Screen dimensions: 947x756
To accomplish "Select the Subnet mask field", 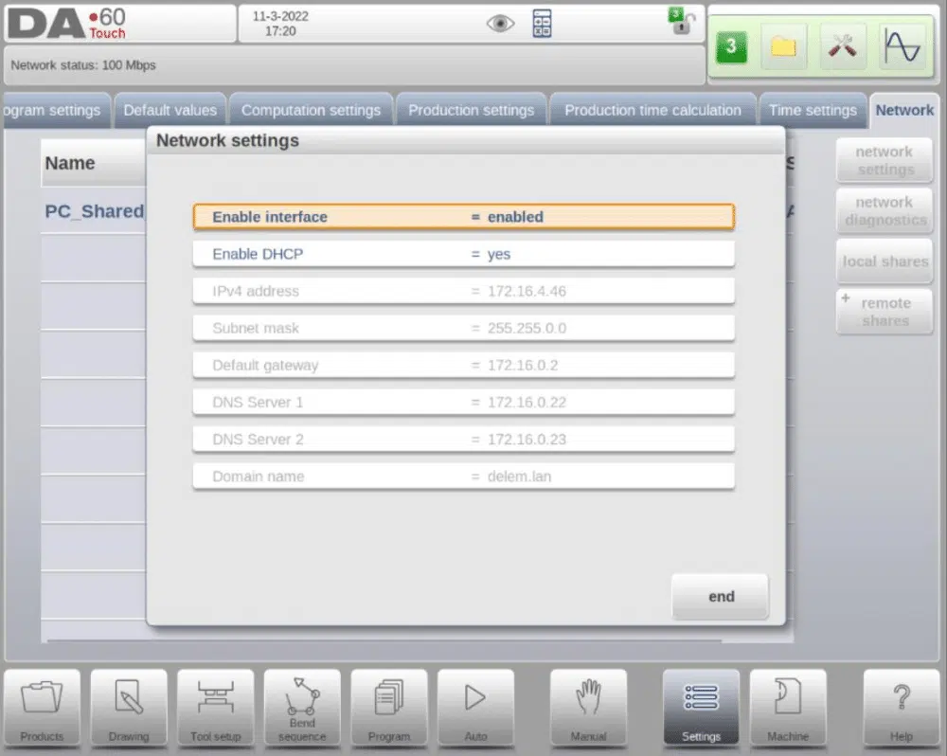I will pyautogui.click(x=464, y=328).
